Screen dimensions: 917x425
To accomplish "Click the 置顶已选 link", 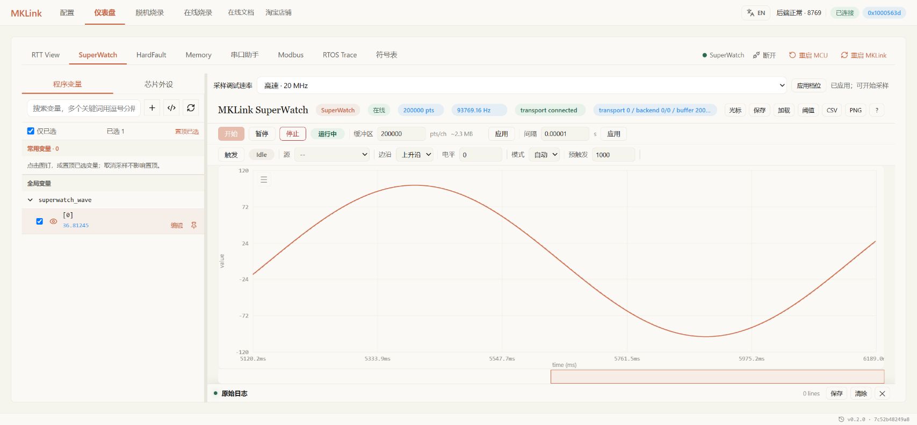I will pos(187,132).
